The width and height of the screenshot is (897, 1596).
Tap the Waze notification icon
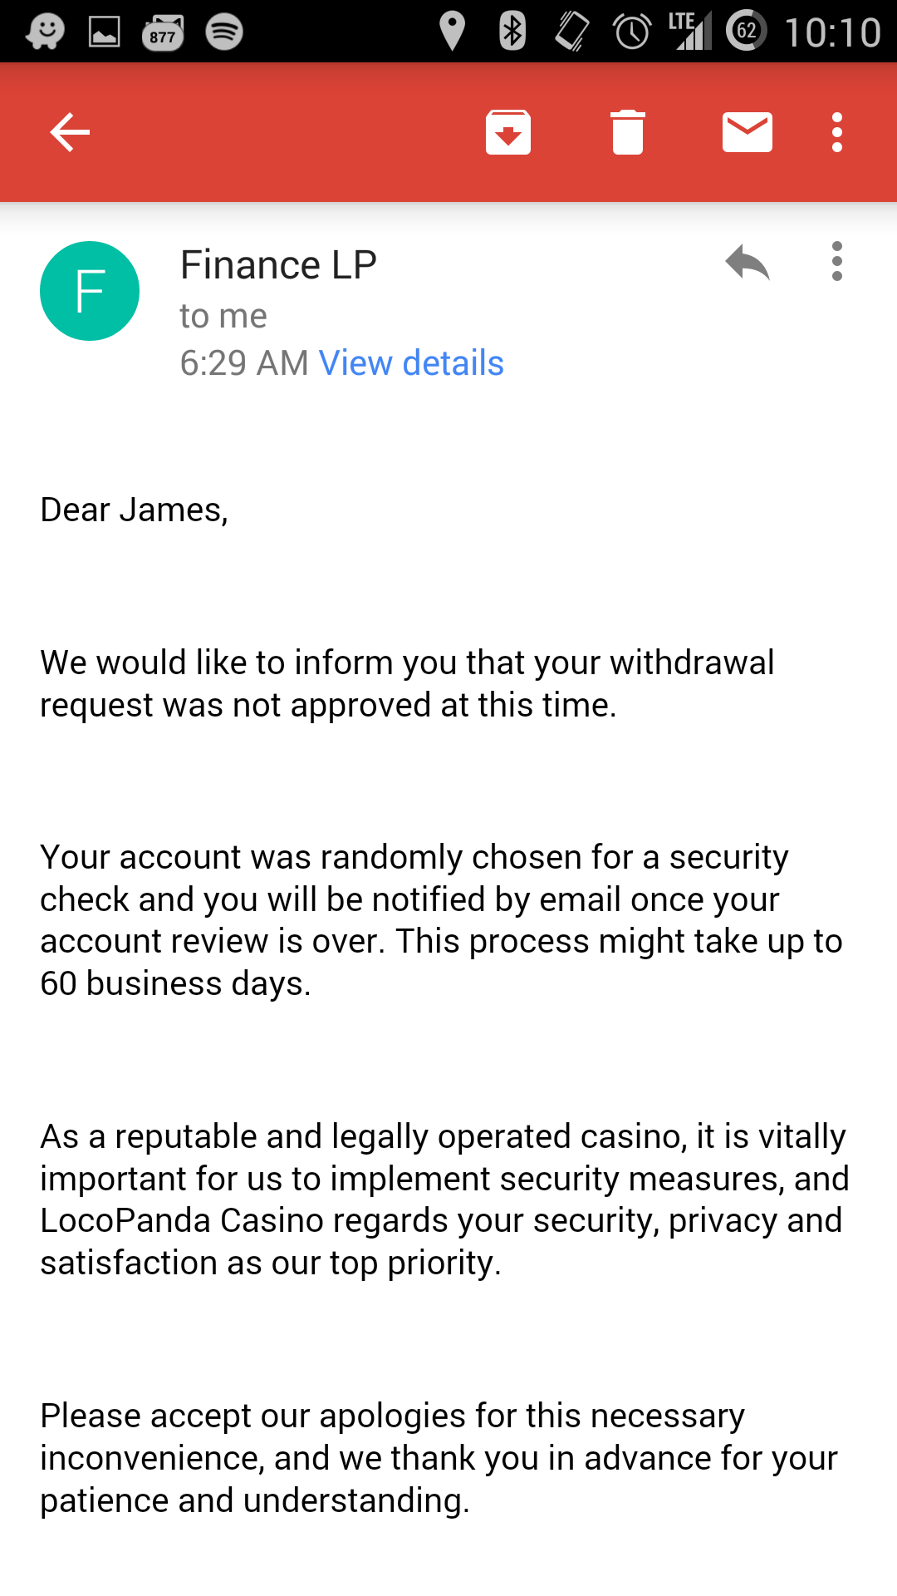point(45,32)
